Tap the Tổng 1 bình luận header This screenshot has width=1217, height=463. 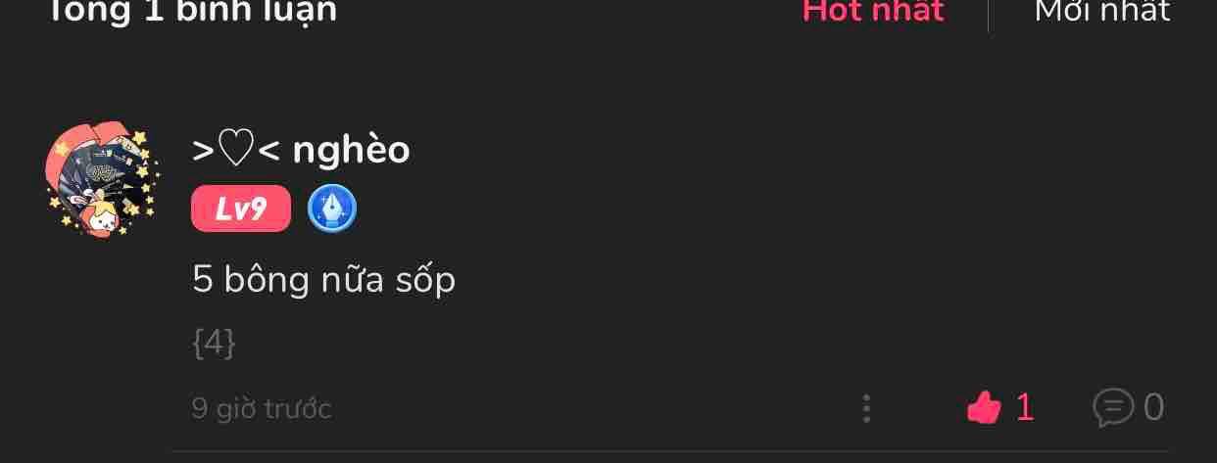pyautogui.click(x=191, y=12)
